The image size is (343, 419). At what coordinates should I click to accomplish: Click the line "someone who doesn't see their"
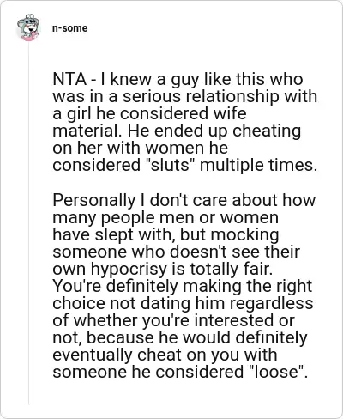176,252
